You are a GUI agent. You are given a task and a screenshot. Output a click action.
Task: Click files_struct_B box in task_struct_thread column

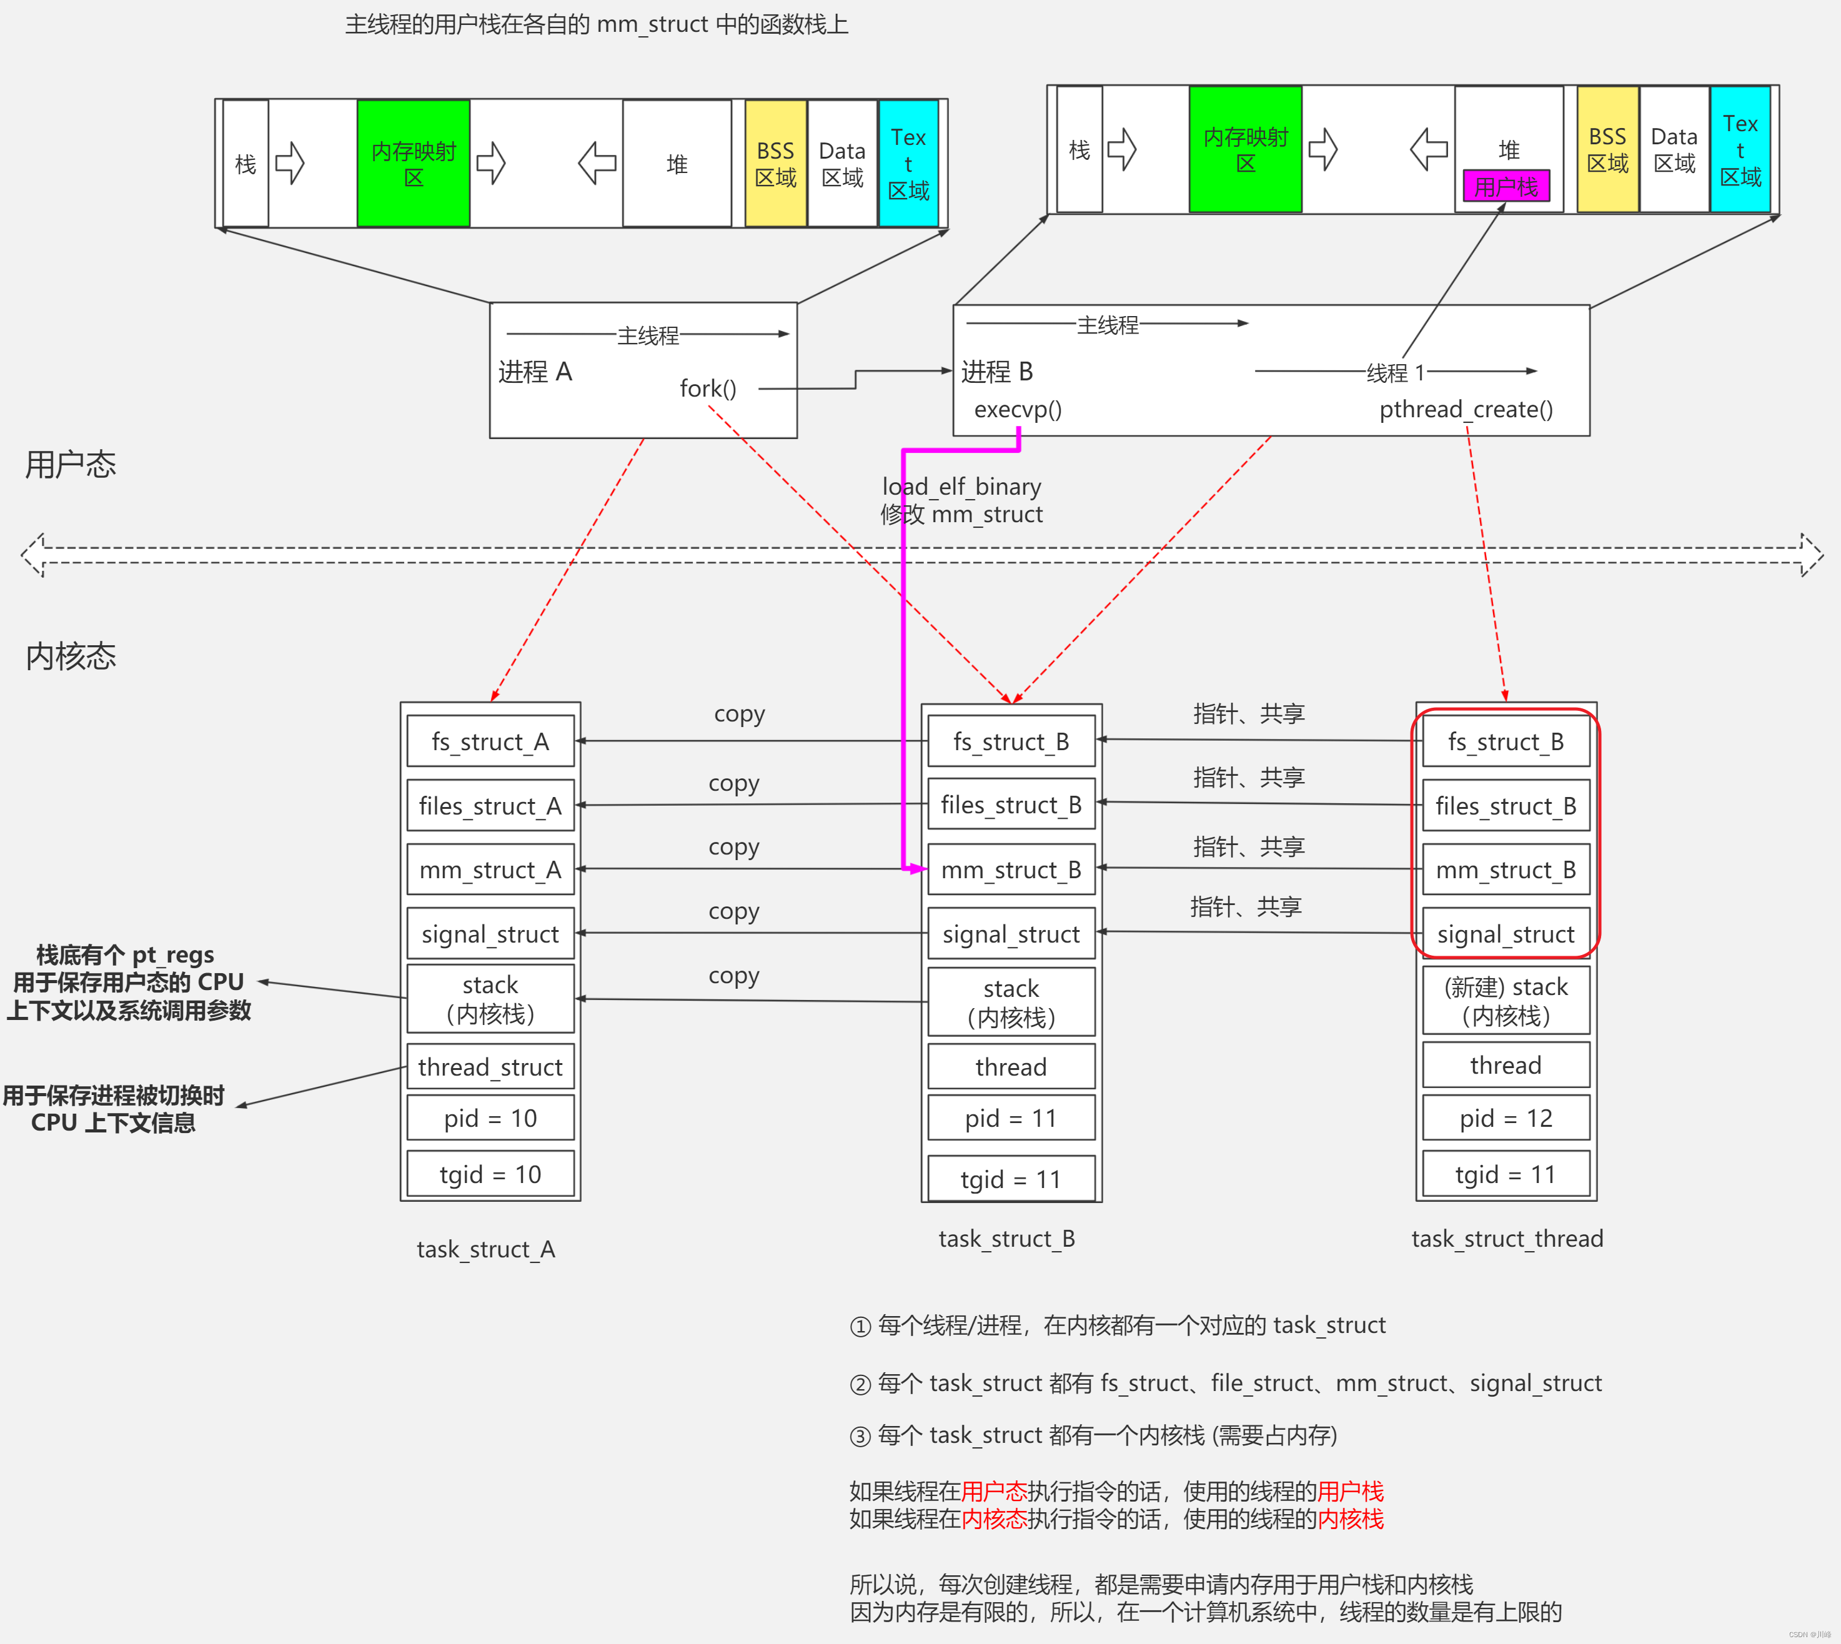1506,806
